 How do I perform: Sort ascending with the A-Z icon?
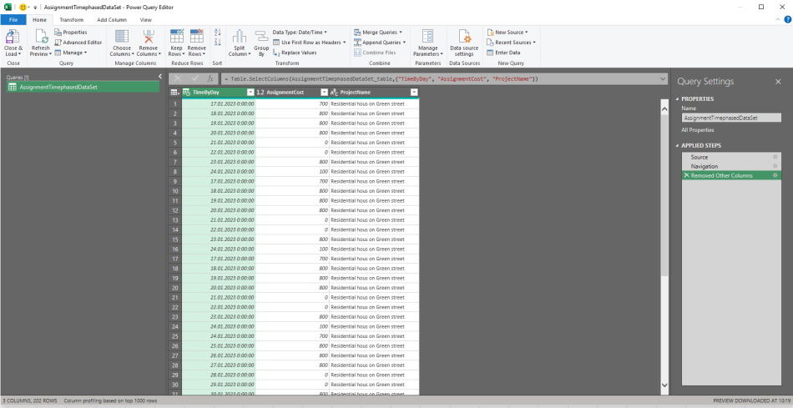(218, 33)
